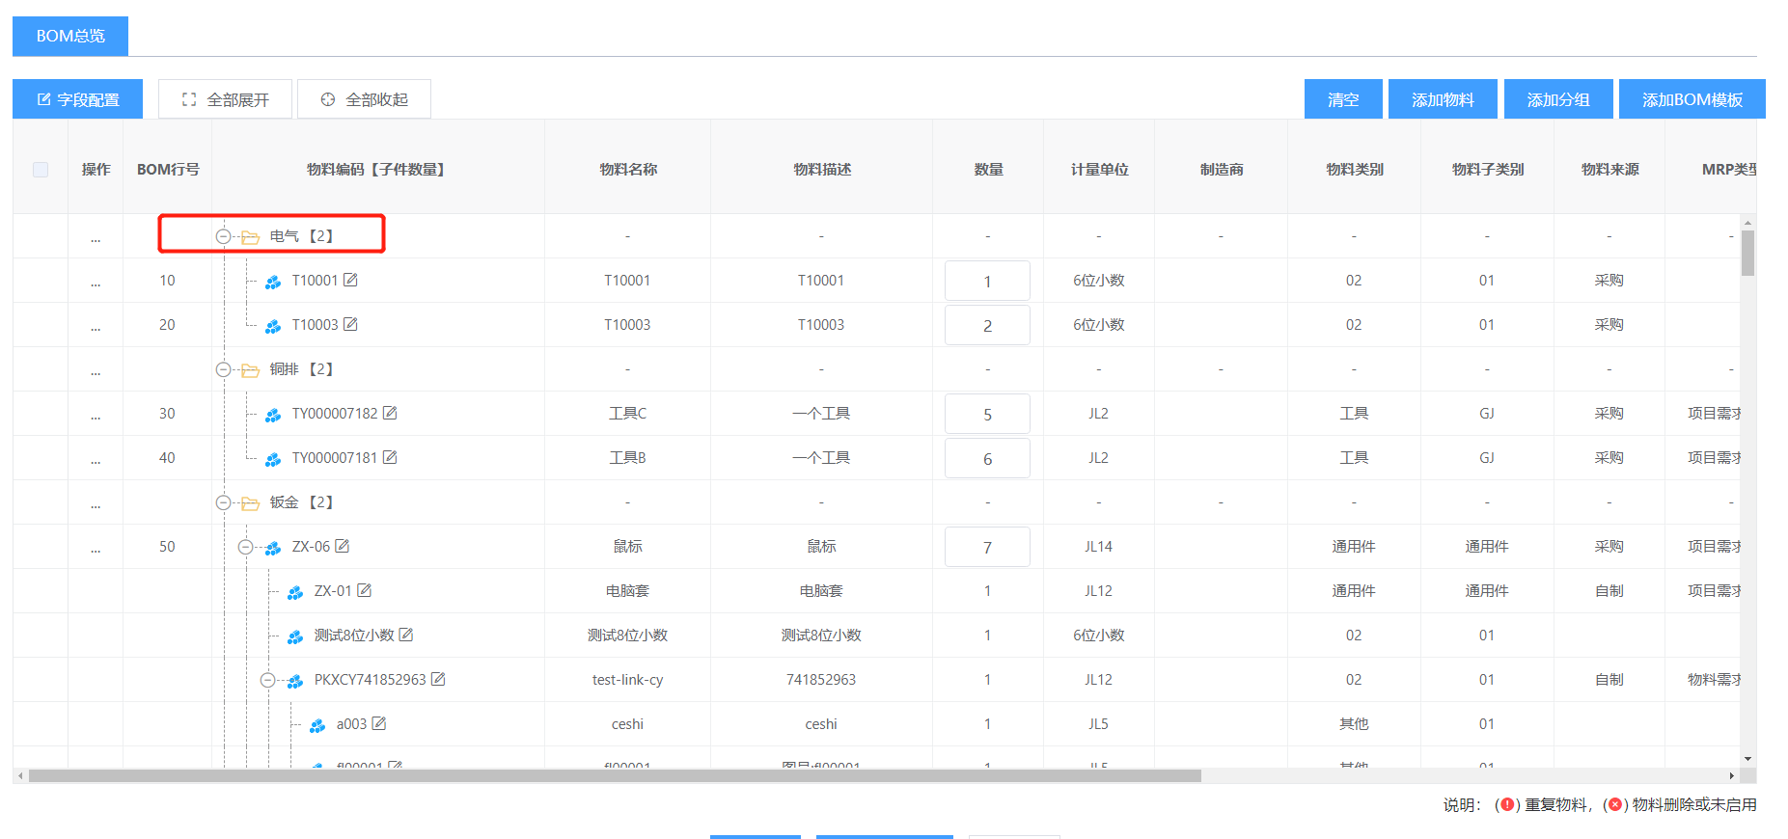Click the edit icon beside TY000007182

[390, 413]
